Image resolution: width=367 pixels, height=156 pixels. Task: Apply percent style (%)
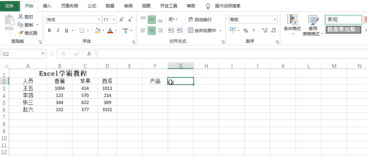pos(245,30)
